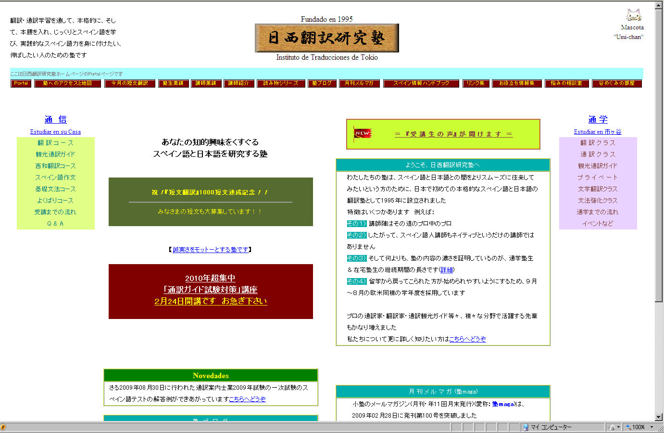Screen dimensions: 664x433
Task: Click the Estudiar en su Casa link
Action: (55, 132)
